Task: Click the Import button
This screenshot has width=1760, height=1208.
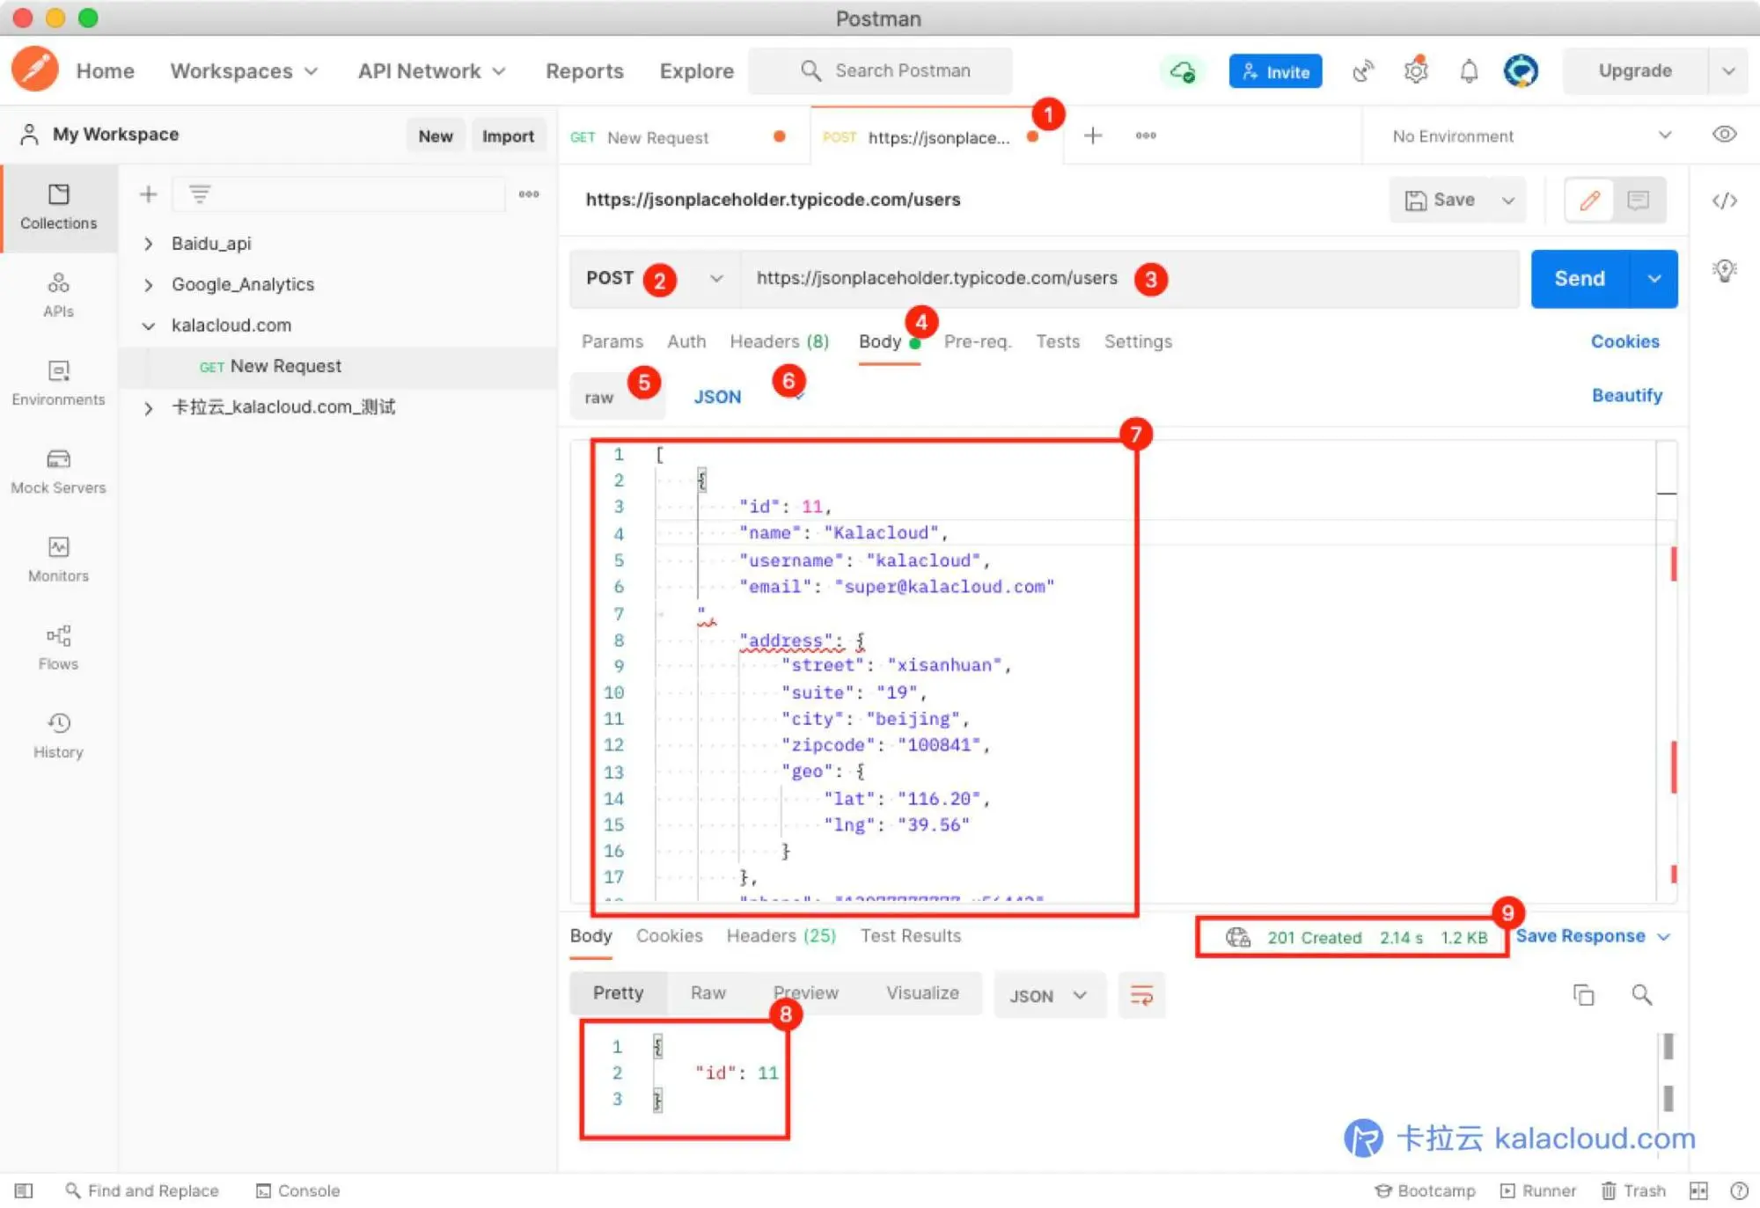Action: click(508, 135)
